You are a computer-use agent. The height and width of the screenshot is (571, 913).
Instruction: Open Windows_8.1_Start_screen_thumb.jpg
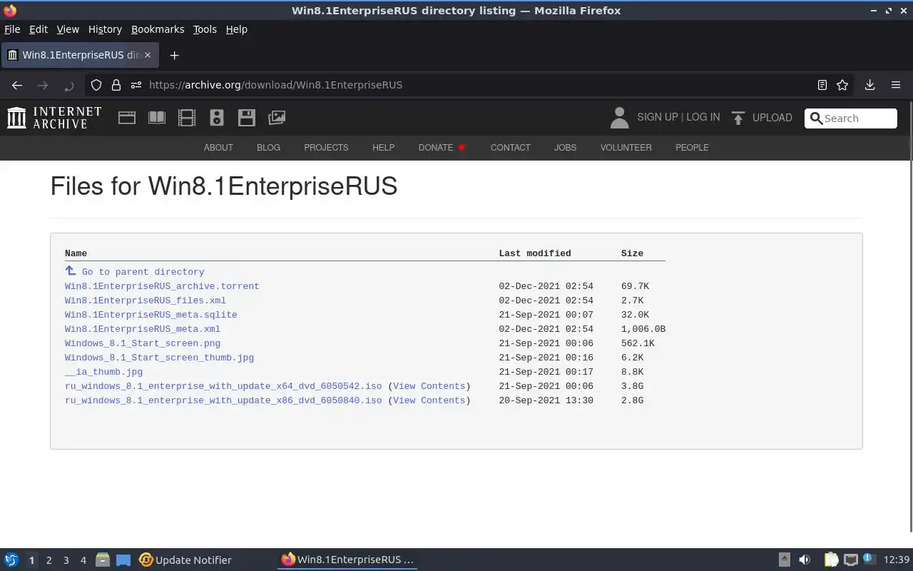click(159, 358)
